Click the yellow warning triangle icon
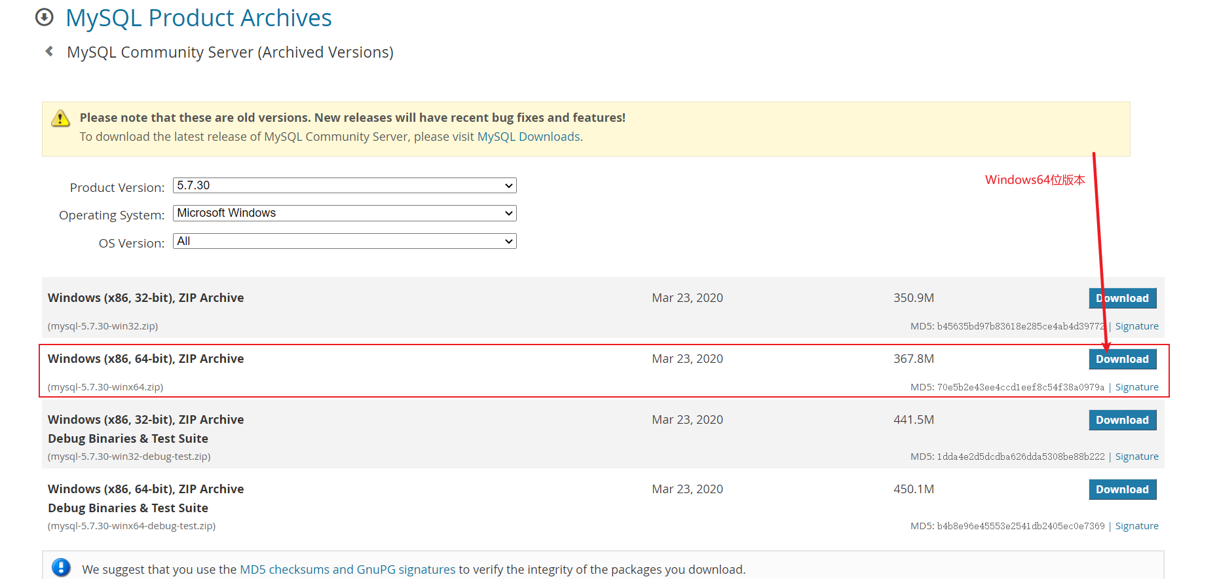Screen dimensions: 1217x579 60,118
